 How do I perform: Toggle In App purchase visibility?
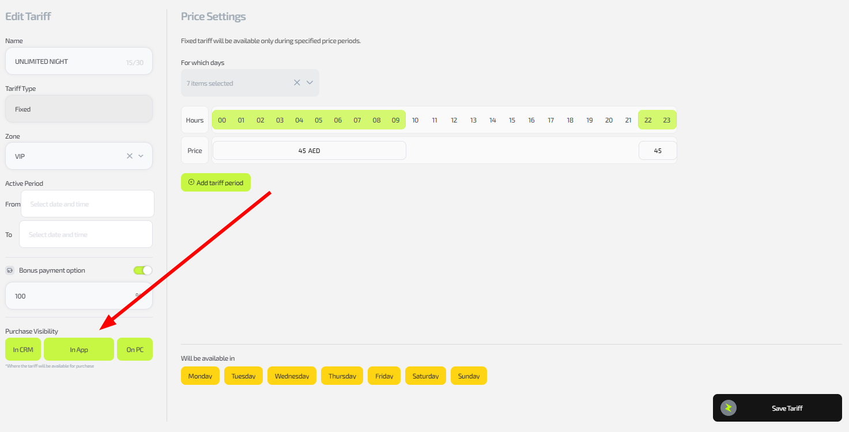(x=79, y=350)
